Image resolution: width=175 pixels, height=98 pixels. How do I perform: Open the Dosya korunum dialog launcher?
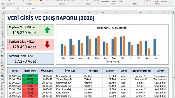coord(14,4)
